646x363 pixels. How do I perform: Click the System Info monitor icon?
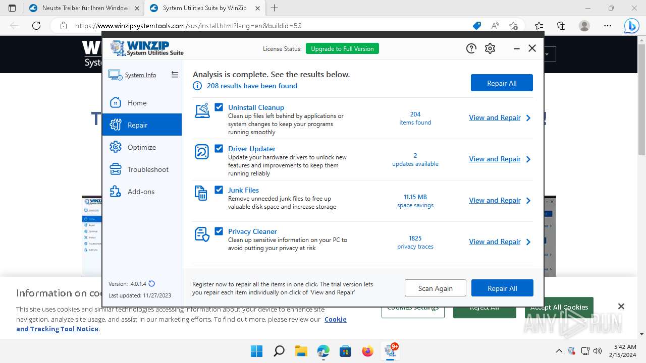pos(115,75)
